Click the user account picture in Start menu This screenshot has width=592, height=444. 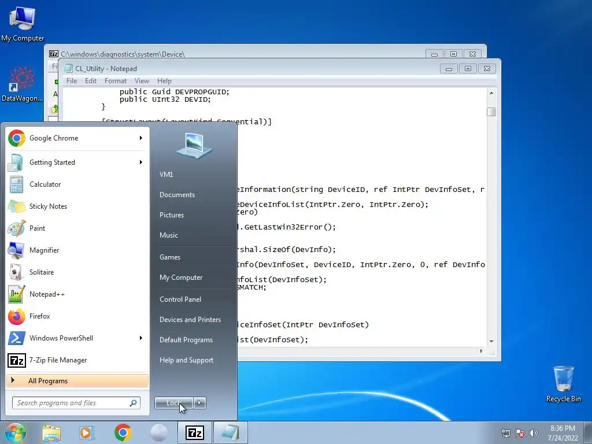click(x=194, y=145)
